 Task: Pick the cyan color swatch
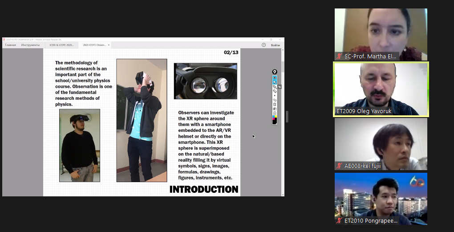pos(273,116)
